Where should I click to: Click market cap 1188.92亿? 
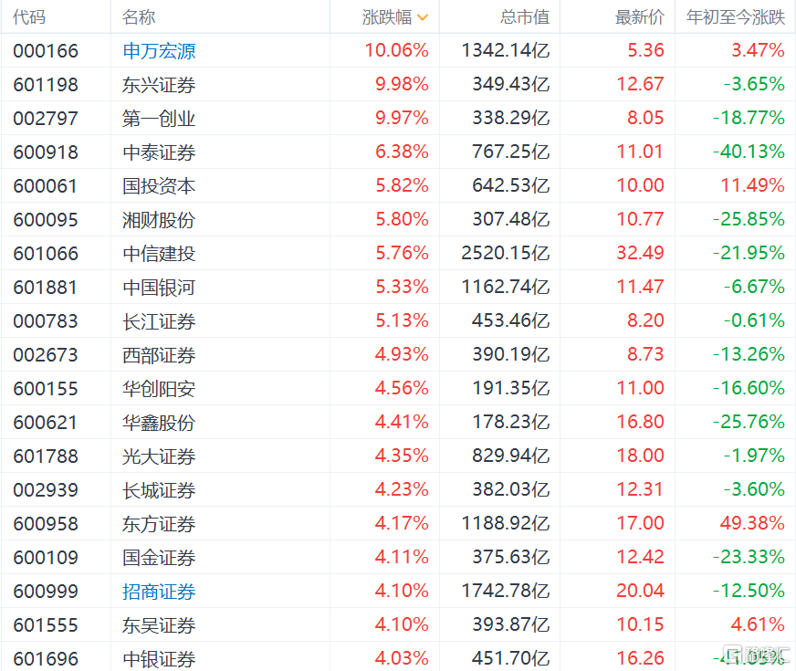(506, 523)
